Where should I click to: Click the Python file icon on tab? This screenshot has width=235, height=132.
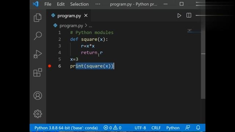(53, 15)
